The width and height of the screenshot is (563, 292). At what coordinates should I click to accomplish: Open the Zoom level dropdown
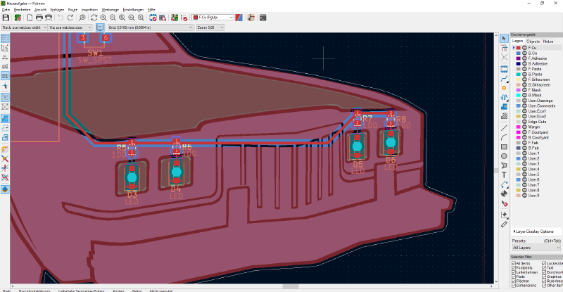tap(210, 27)
